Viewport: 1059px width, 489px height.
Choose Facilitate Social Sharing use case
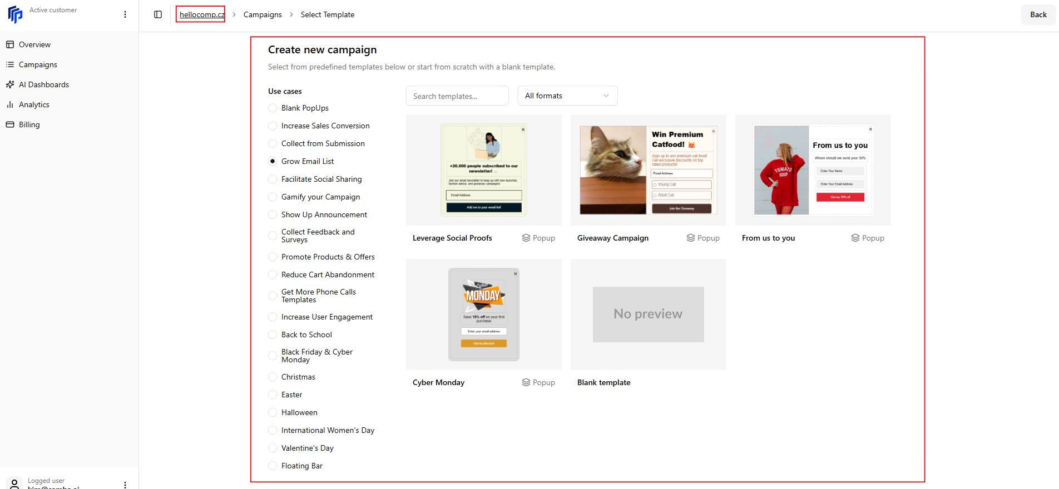click(273, 179)
